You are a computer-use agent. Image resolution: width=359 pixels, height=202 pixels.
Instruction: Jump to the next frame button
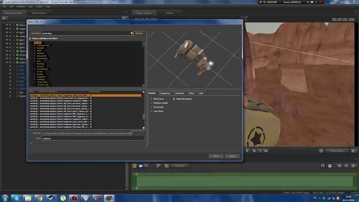click(266, 151)
